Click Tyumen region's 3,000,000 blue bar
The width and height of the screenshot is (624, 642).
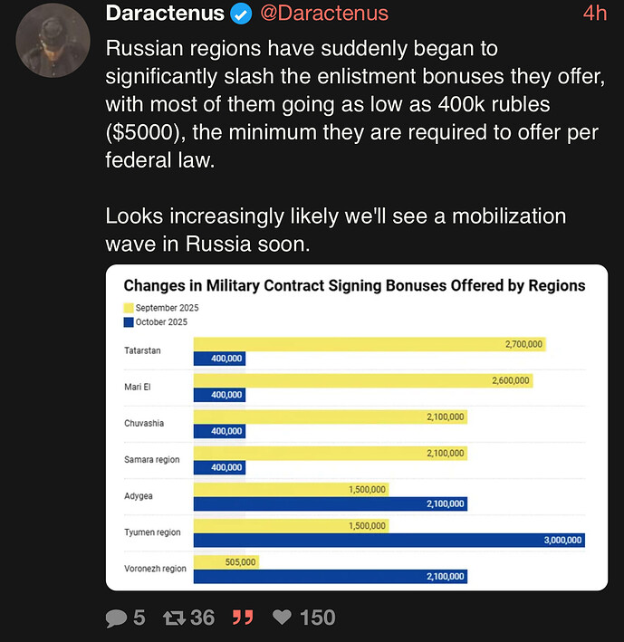[389, 541]
